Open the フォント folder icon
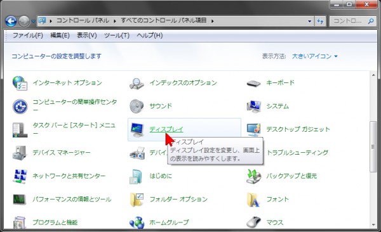Image resolution: width=381 pixels, height=232 pixels. pyautogui.click(x=253, y=200)
